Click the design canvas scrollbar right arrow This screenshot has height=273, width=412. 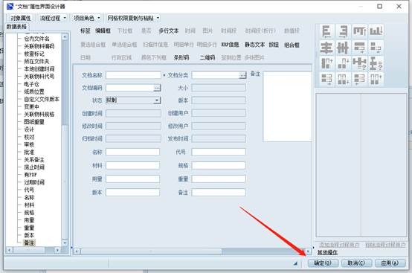click(x=308, y=251)
